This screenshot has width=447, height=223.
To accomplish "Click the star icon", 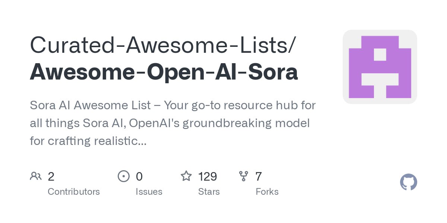I will tap(186, 176).
